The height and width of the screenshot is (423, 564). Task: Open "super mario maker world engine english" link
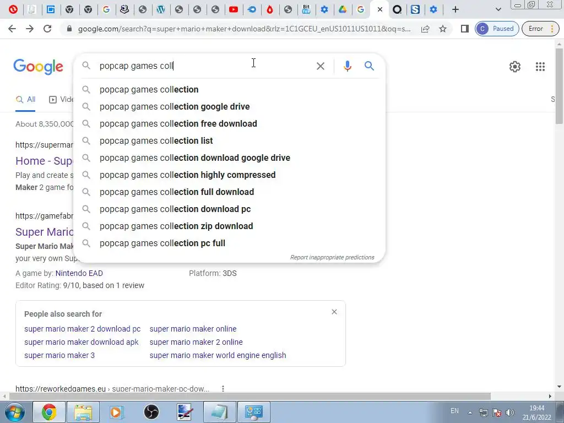tap(218, 355)
